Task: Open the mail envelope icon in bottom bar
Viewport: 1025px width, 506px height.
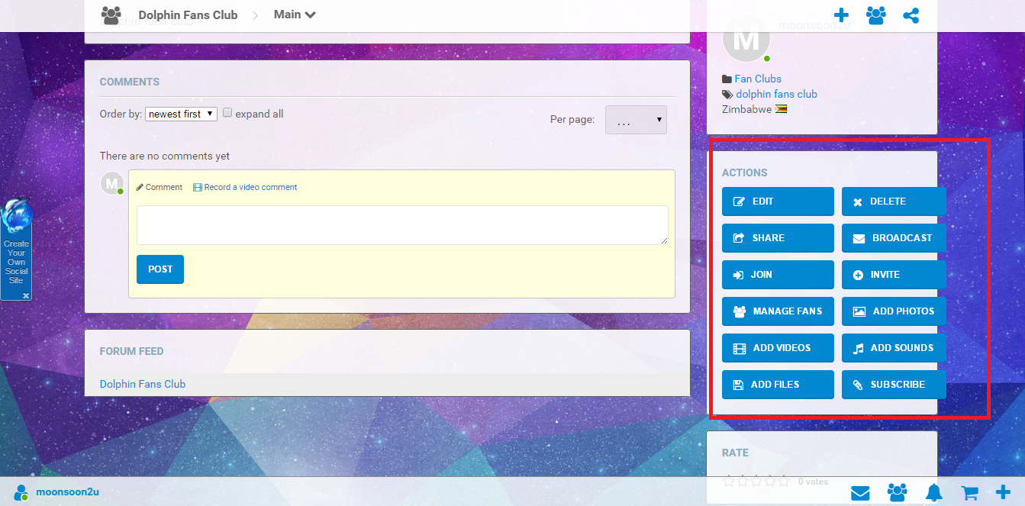Action: [860, 493]
